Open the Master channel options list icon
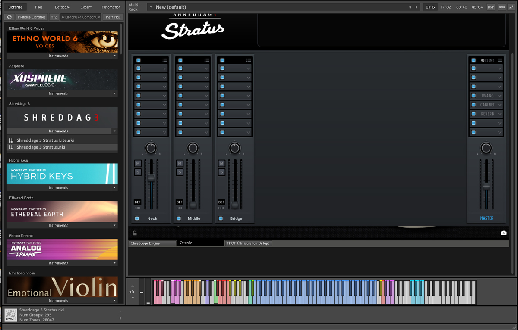 (x=500, y=60)
